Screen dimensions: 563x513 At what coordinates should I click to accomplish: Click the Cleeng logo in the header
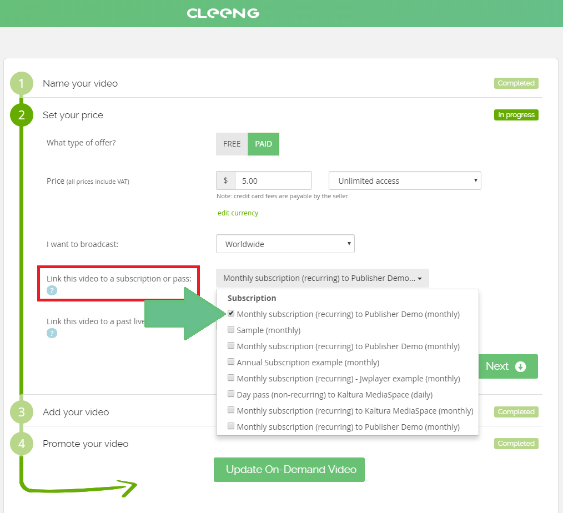click(x=223, y=13)
